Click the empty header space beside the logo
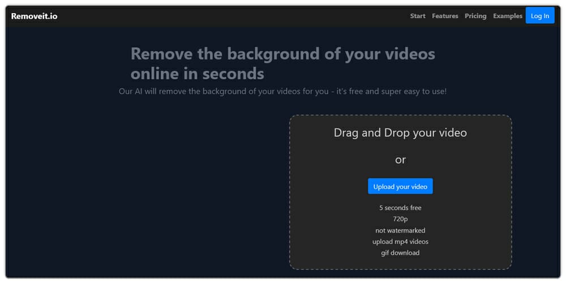Viewport: 566px width, 283px height. click(226, 16)
